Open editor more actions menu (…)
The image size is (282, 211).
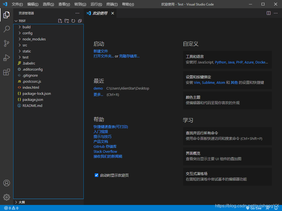pos(275,13)
